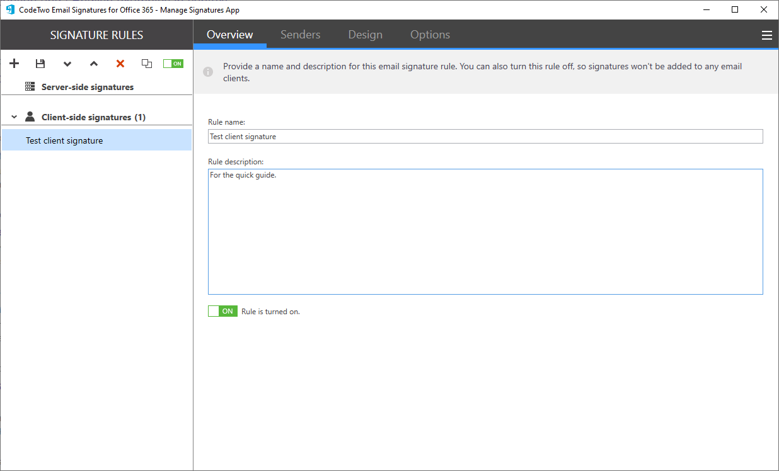Click the 'Rule description:' label
The width and height of the screenshot is (779, 471).
236,162
